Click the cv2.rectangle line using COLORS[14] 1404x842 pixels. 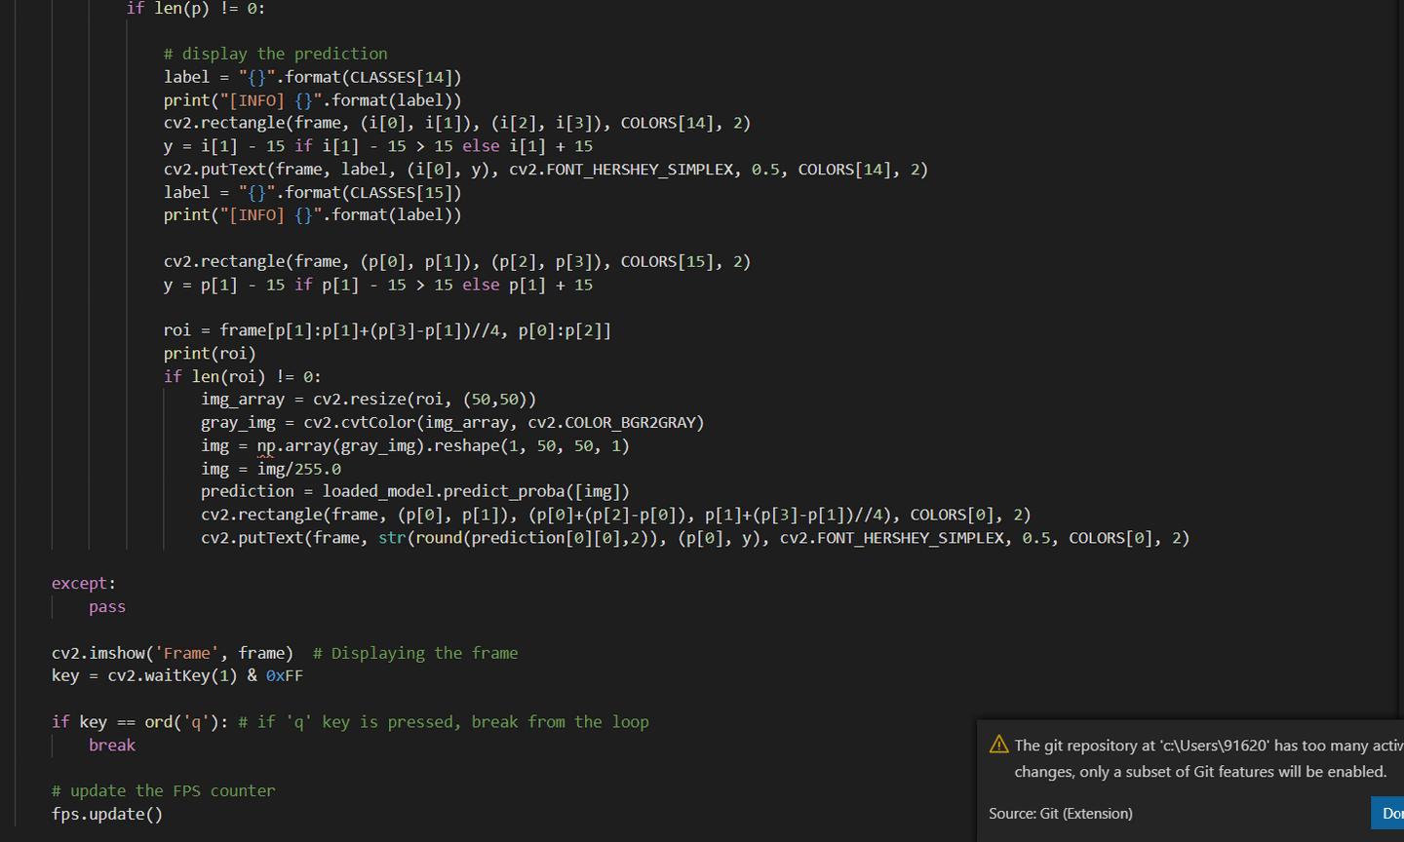[457, 123]
